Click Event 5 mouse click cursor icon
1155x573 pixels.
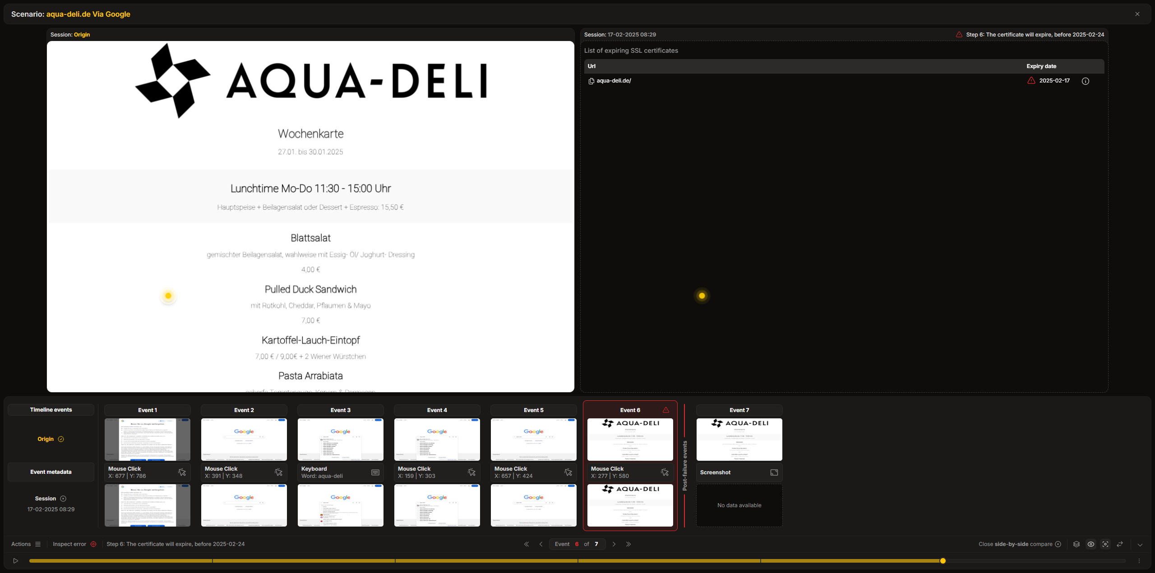pos(568,472)
